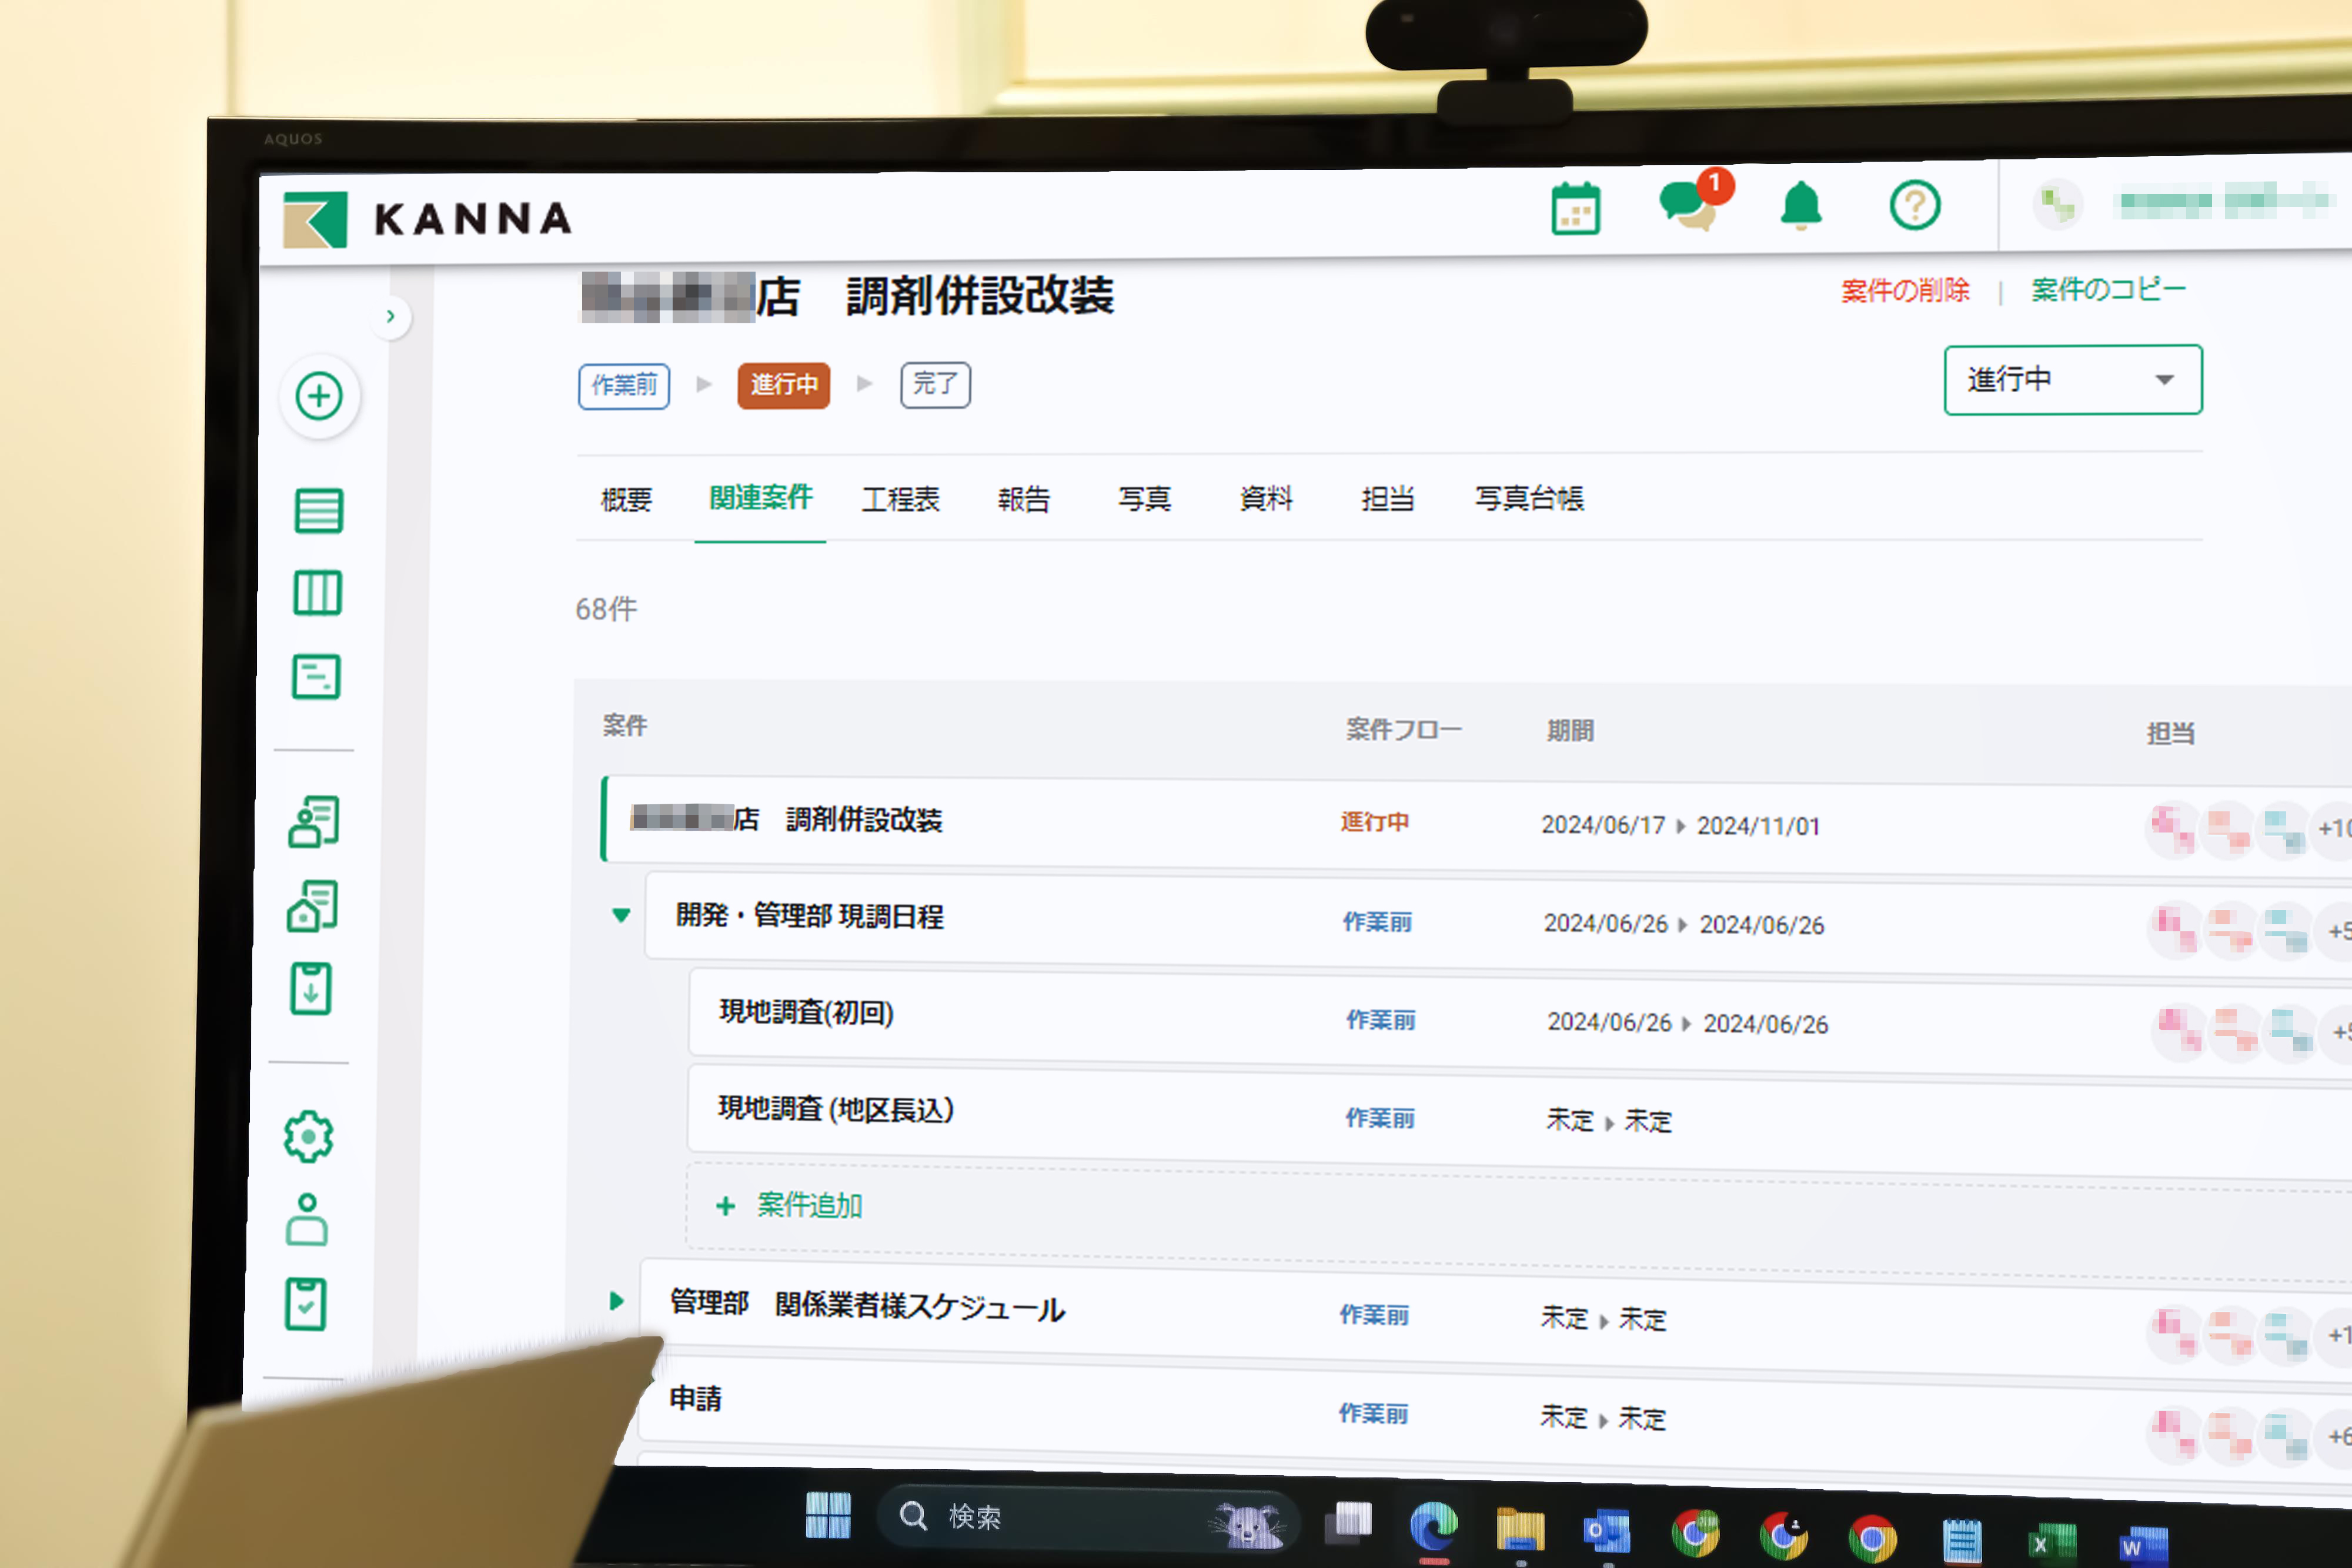
Task: Click the 案件の削除 link
Action: point(1904,291)
